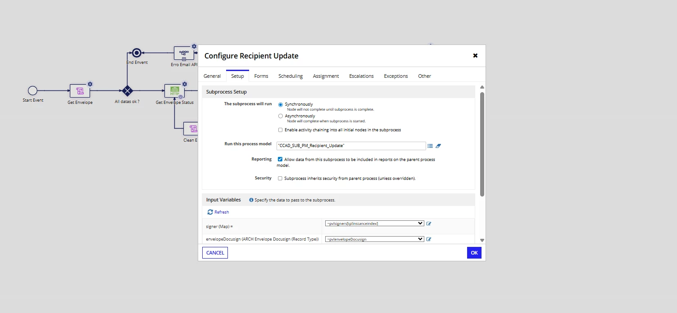Select the End Envent end node
The width and height of the screenshot is (677, 313).
136,53
